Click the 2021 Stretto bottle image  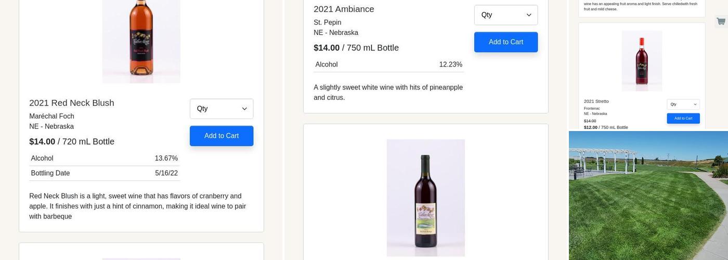click(642, 61)
